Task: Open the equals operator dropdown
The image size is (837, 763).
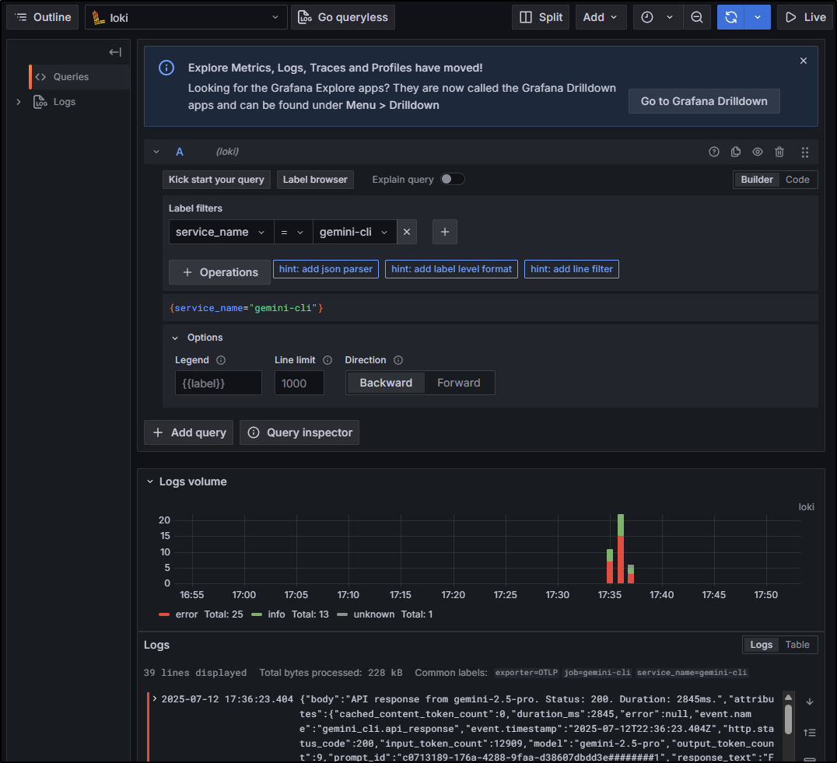Action: (293, 232)
